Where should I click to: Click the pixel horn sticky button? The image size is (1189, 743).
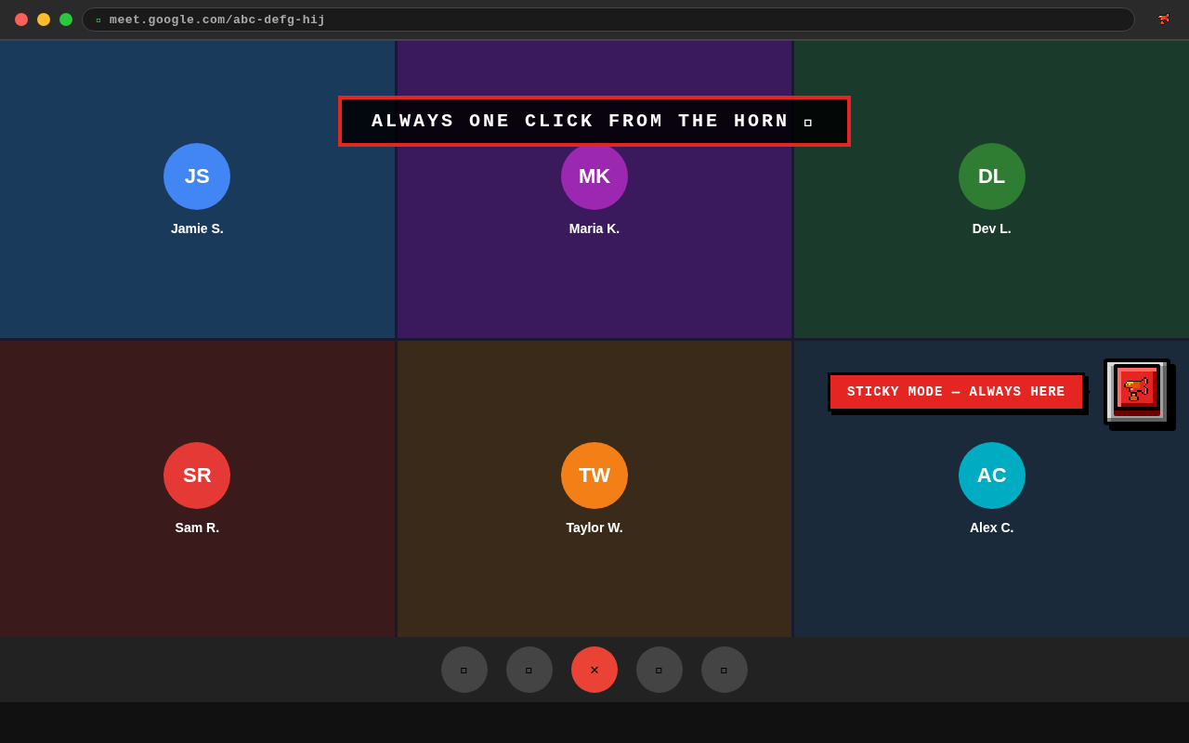[x=1137, y=390]
